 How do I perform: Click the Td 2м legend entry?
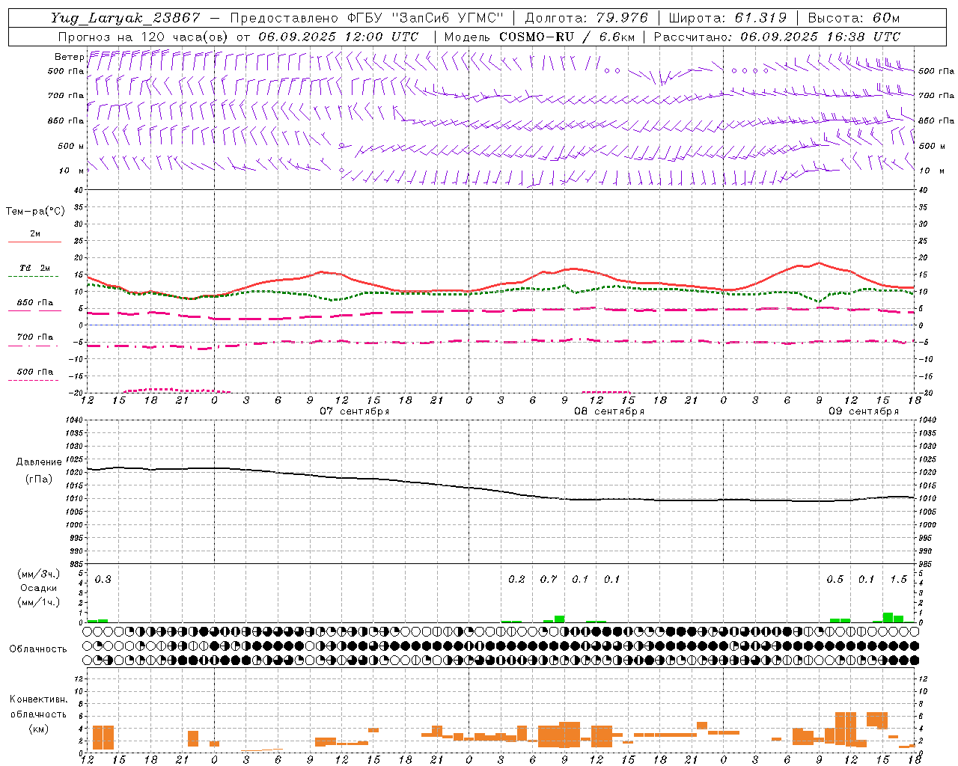tap(35, 268)
